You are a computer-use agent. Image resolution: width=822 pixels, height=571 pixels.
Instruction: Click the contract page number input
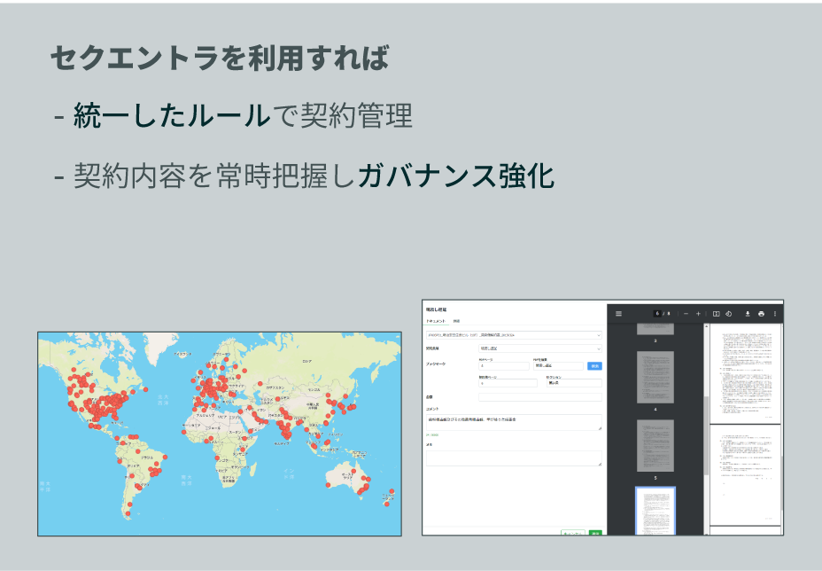tap(508, 384)
